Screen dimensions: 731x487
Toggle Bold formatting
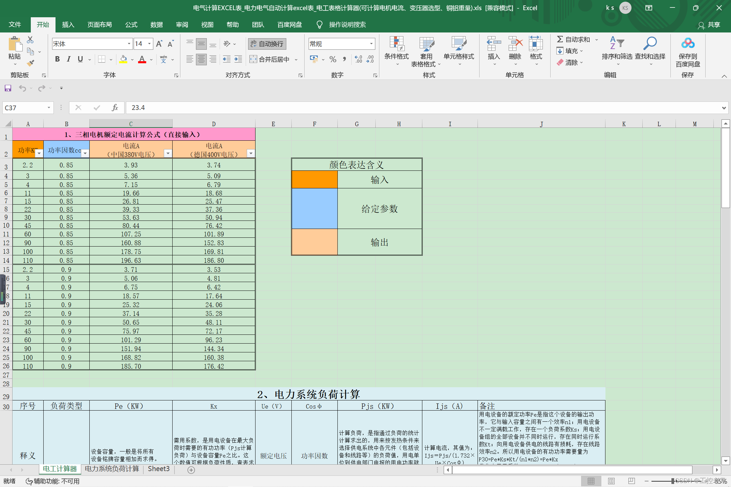[57, 59]
